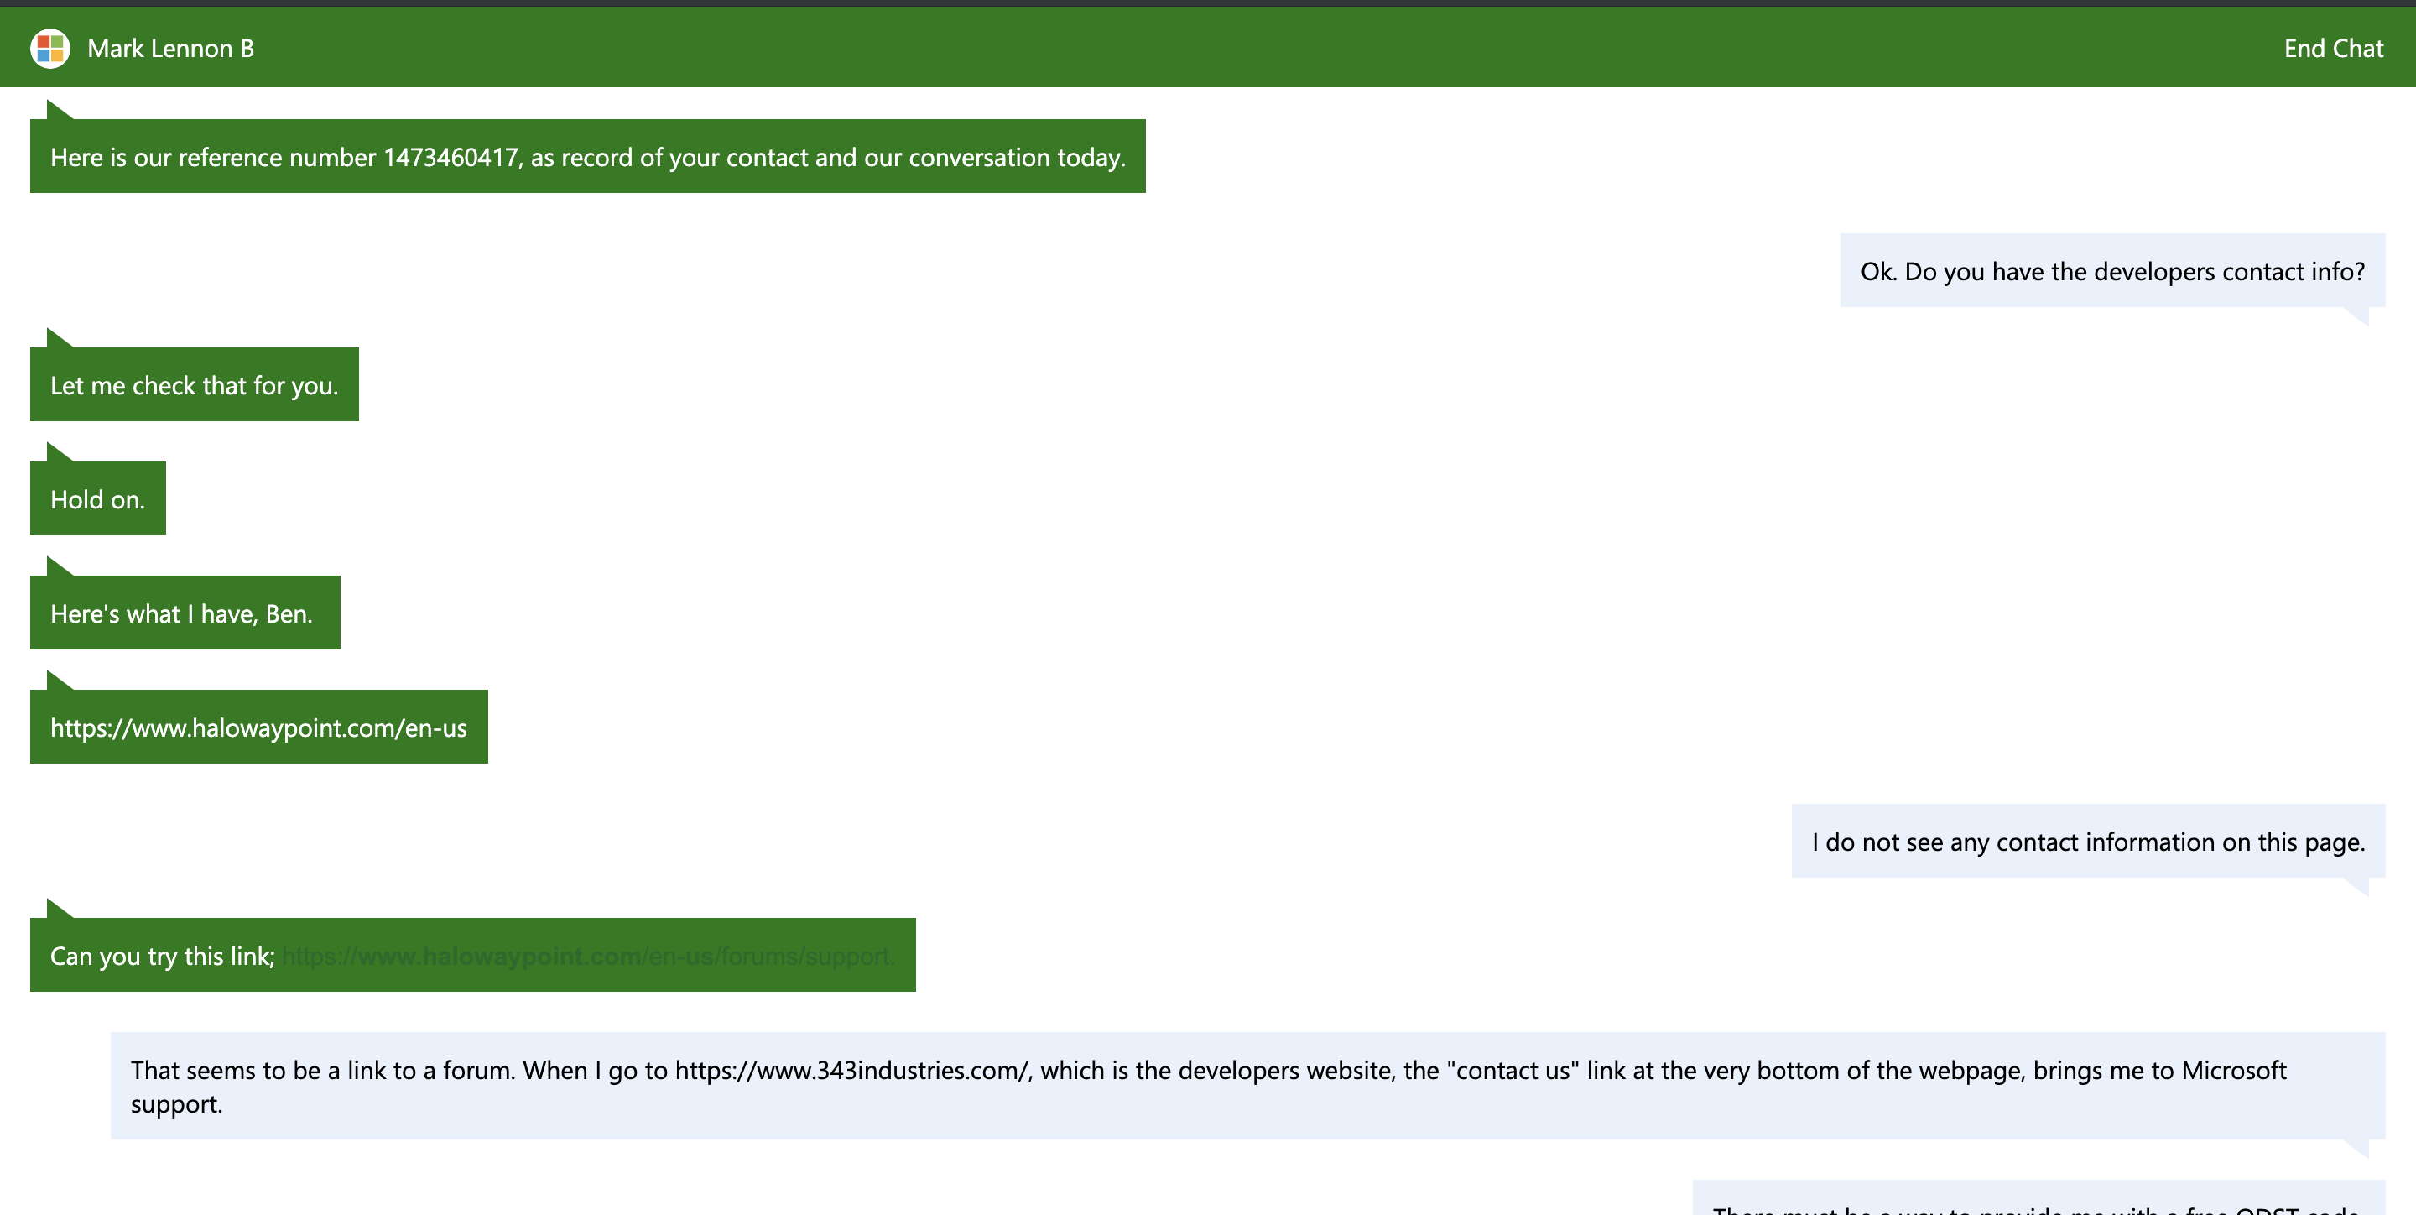Click the speech tail below 343industries message
Screen dimensions: 2416x1215
coord(2359,1149)
